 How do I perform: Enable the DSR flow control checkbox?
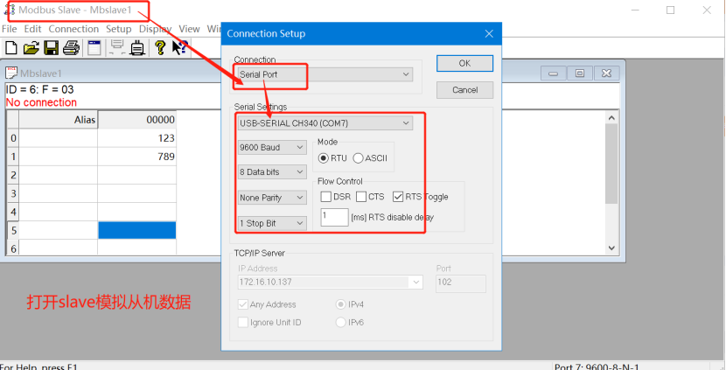pyautogui.click(x=326, y=197)
